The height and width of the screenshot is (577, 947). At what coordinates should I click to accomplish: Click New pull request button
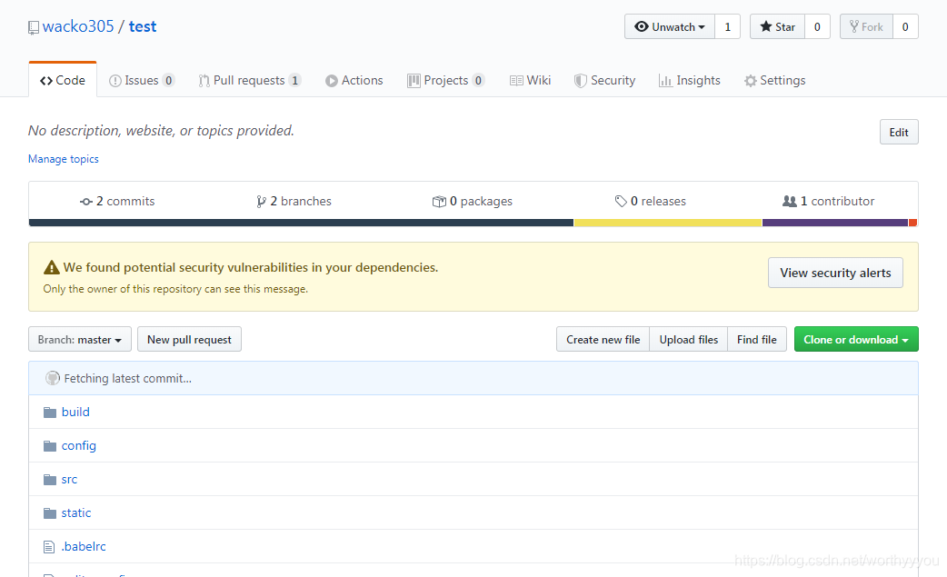click(189, 339)
